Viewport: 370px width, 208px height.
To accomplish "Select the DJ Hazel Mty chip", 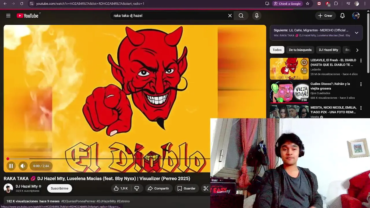I will 328,50.
